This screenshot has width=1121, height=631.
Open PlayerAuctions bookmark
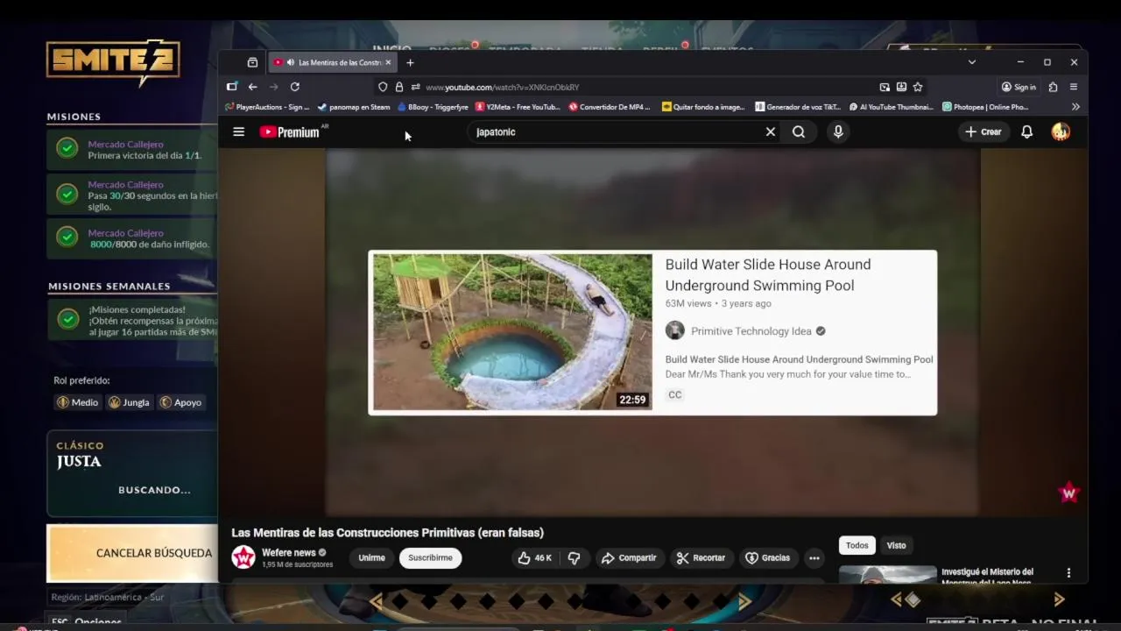(x=267, y=107)
